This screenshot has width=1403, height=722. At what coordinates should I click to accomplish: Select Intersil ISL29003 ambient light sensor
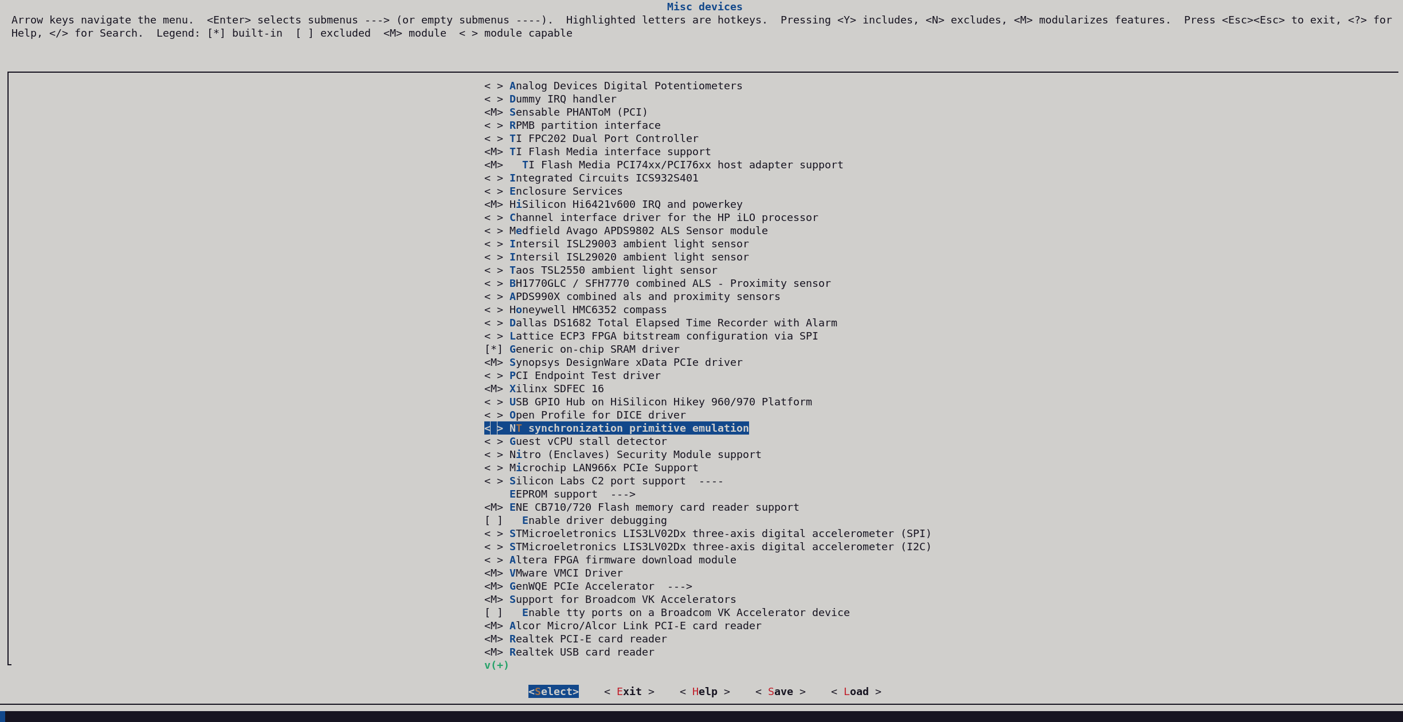click(x=616, y=244)
